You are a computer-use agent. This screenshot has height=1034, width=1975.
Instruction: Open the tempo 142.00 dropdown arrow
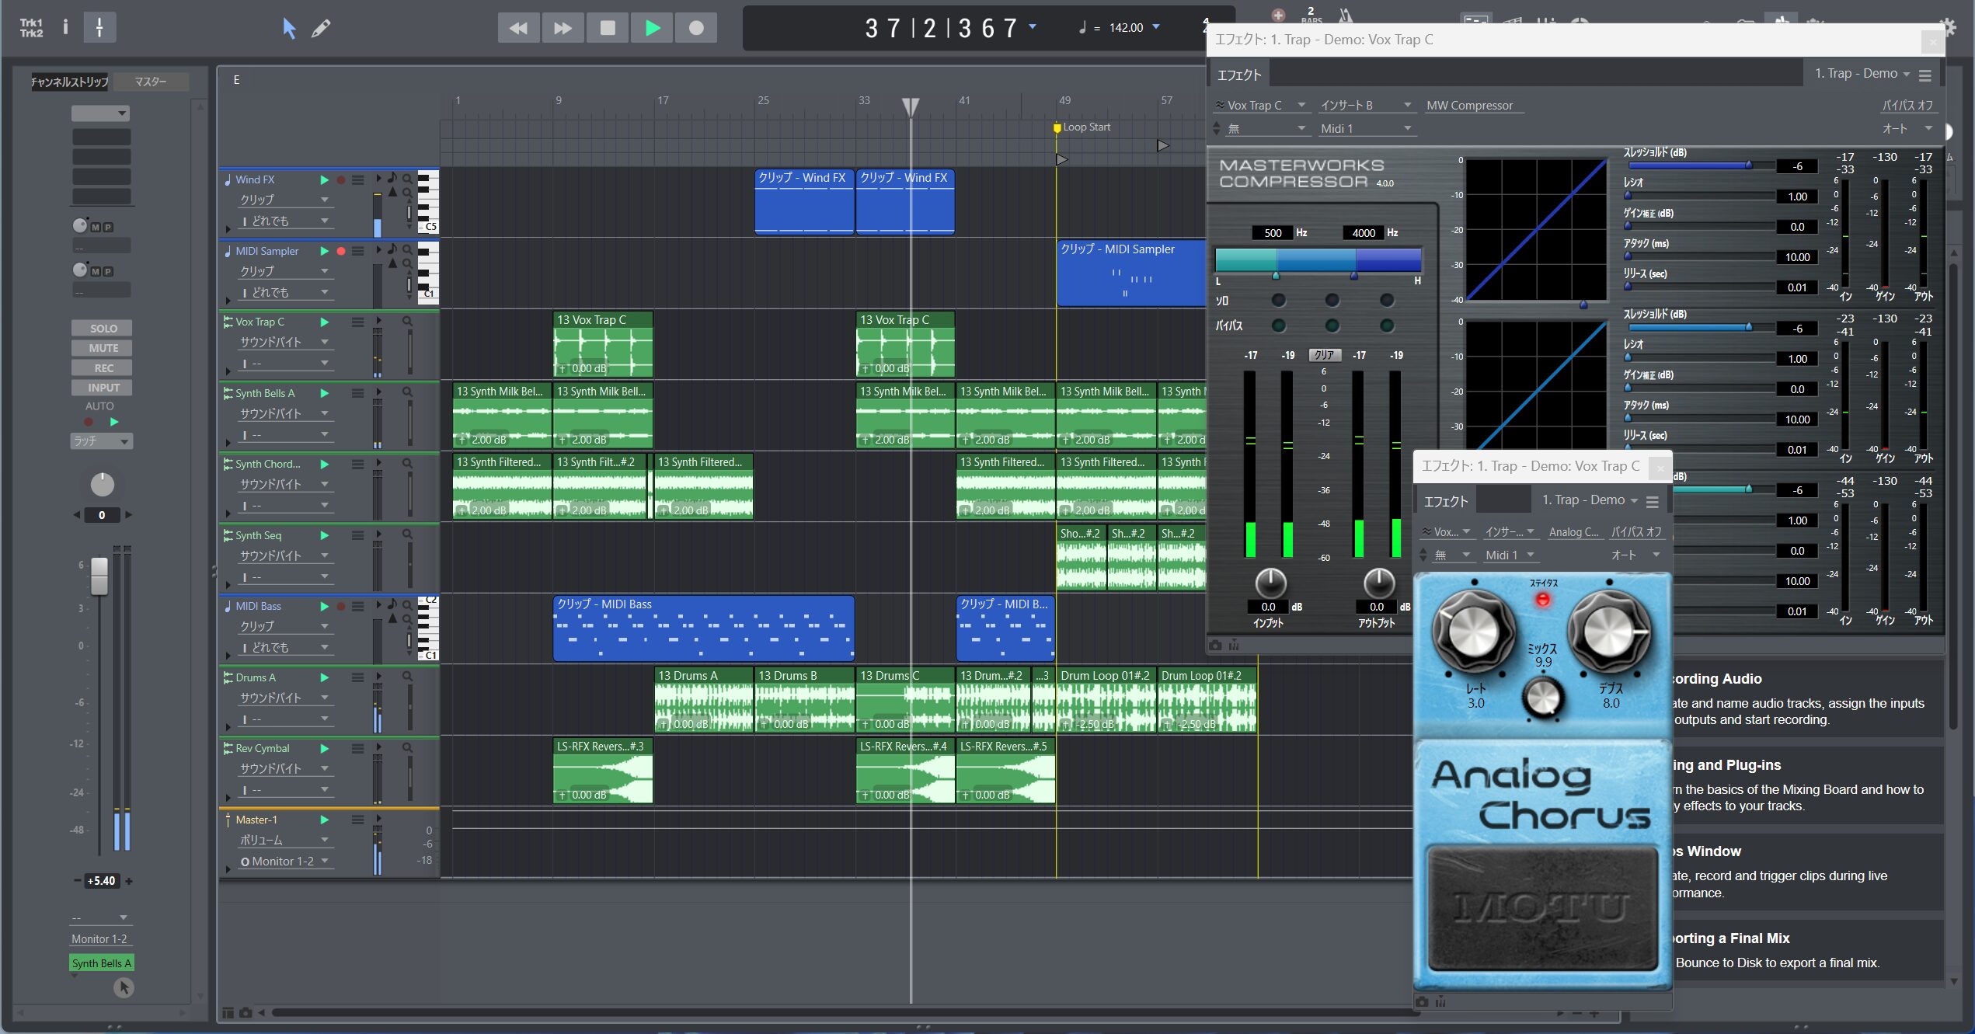click(1156, 27)
